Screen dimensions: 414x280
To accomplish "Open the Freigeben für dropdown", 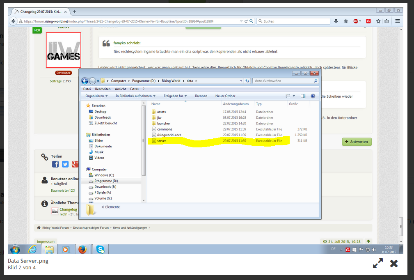I will point(176,96).
